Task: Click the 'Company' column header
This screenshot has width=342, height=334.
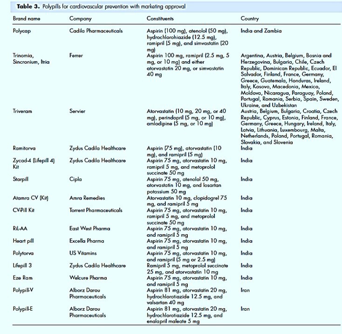Action: pyautogui.click(x=81, y=19)
